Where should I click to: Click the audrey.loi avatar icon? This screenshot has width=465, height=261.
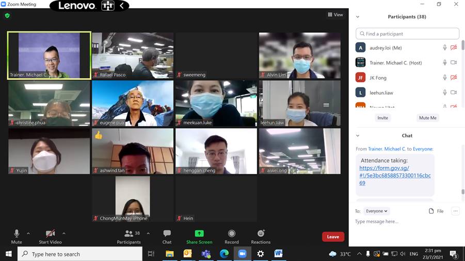(x=360, y=48)
